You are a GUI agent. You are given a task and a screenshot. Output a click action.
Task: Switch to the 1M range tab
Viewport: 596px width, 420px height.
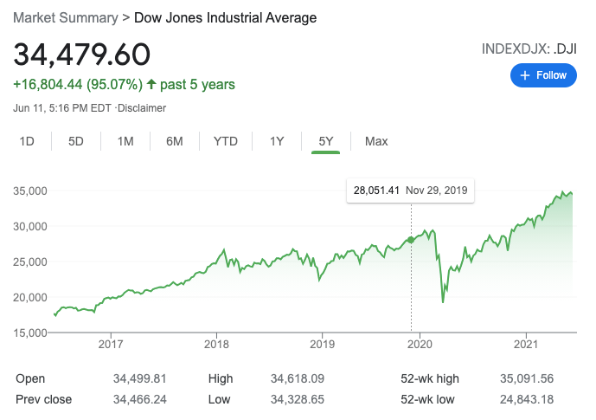click(x=125, y=141)
